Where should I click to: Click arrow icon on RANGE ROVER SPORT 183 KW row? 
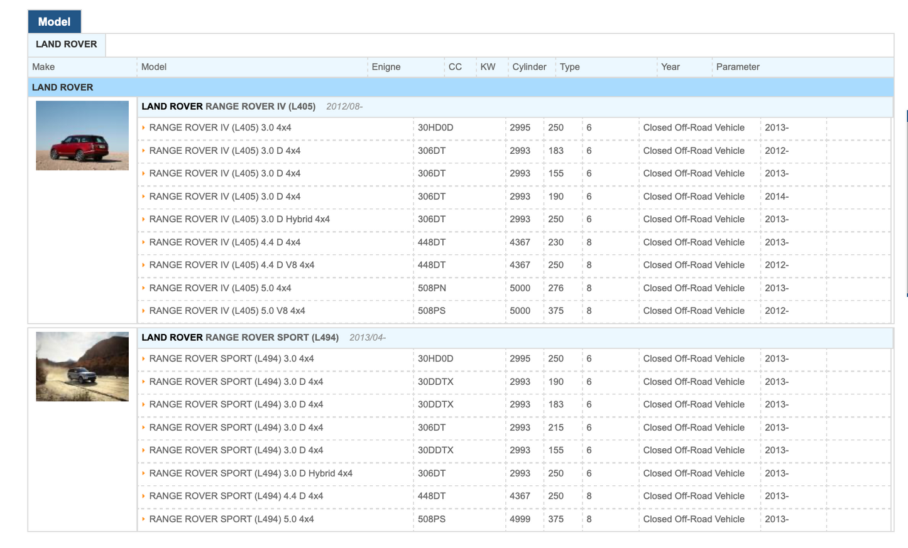click(x=143, y=404)
